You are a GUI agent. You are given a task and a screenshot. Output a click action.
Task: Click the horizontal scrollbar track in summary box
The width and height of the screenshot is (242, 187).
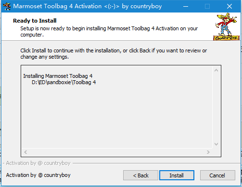click(x=117, y=152)
